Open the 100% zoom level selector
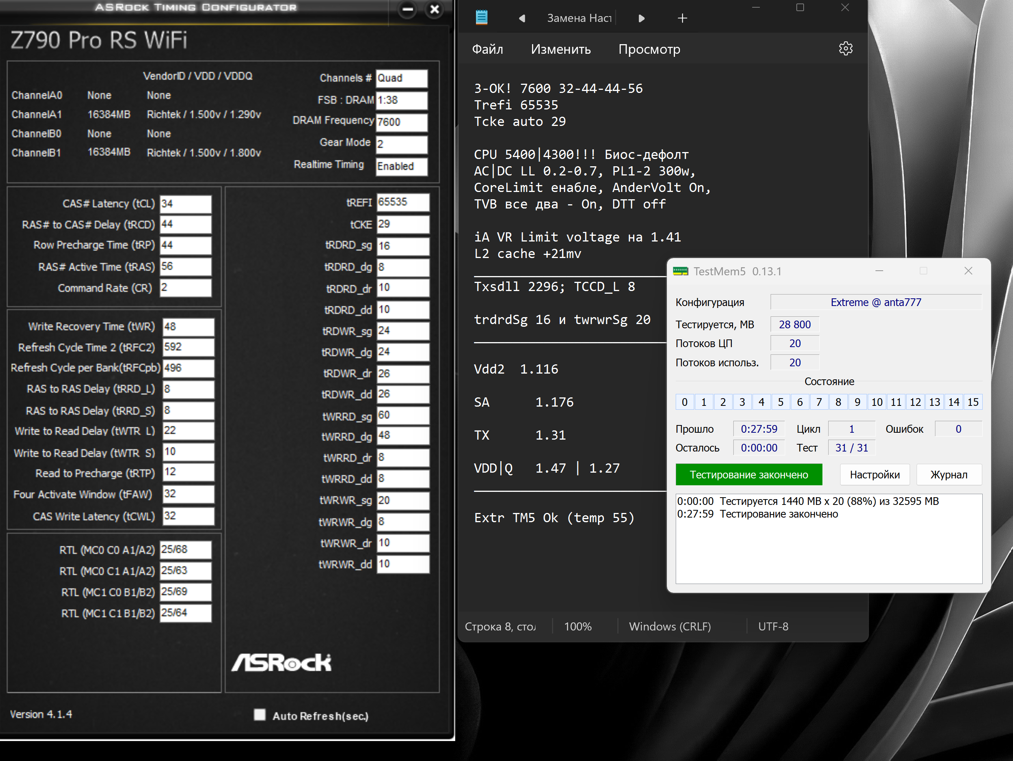 pos(577,626)
